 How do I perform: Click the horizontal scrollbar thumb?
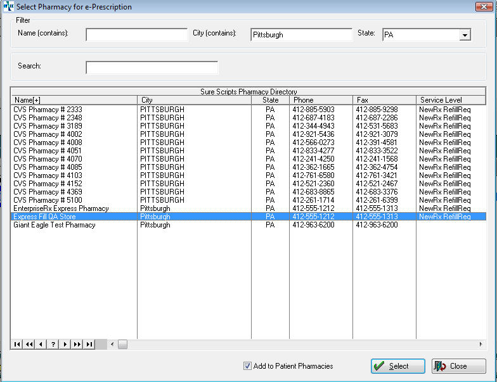pyautogui.click(x=123, y=345)
